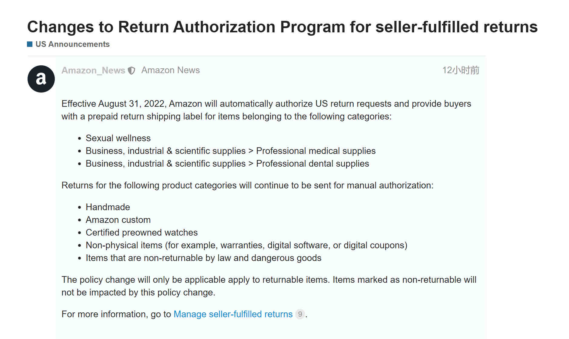Click the moderator shield icon beside Amazon_News
569x339 pixels.
131,71
